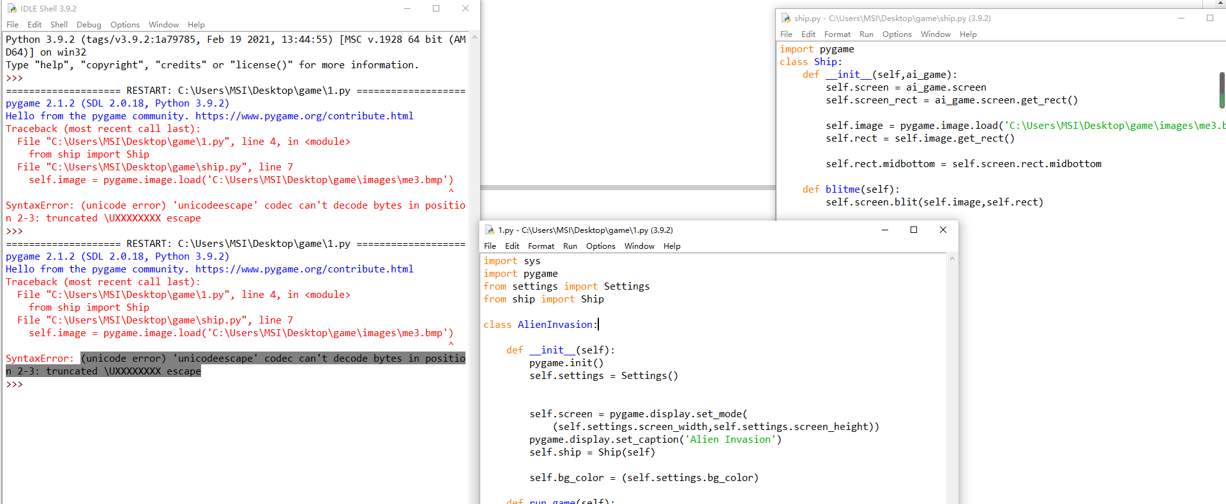The image size is (1226, 504).
Task: Open File menu in ship.py window
Action: 786,34
